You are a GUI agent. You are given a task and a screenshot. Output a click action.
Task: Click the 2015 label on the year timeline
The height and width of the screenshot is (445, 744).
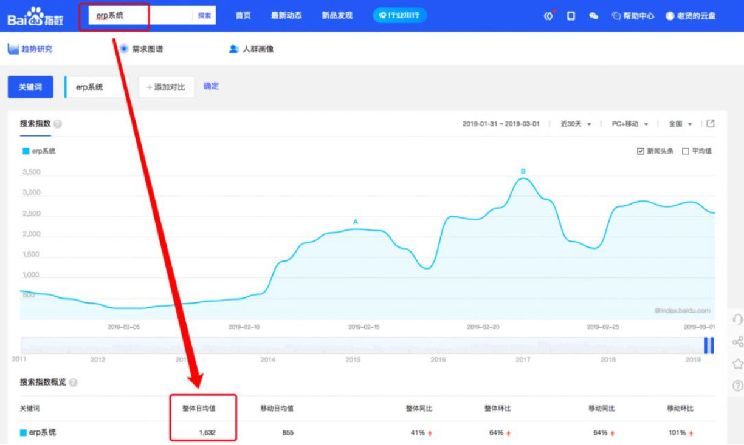pos(353,360)
